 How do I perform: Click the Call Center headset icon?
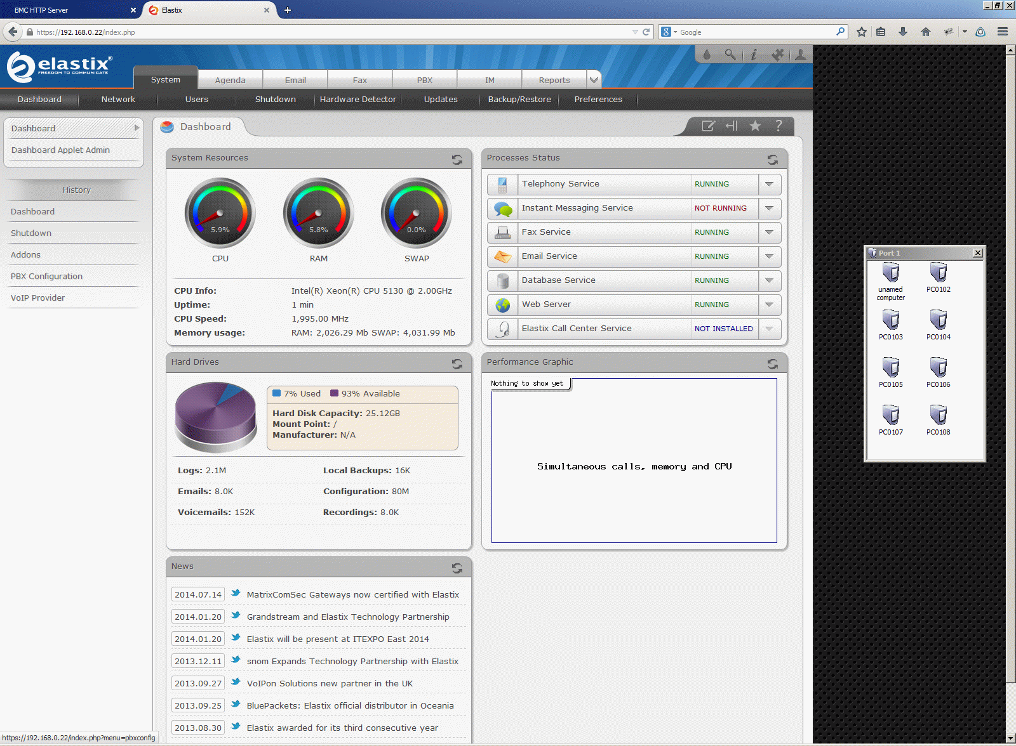pyautogui.click(x=503, y=329)
